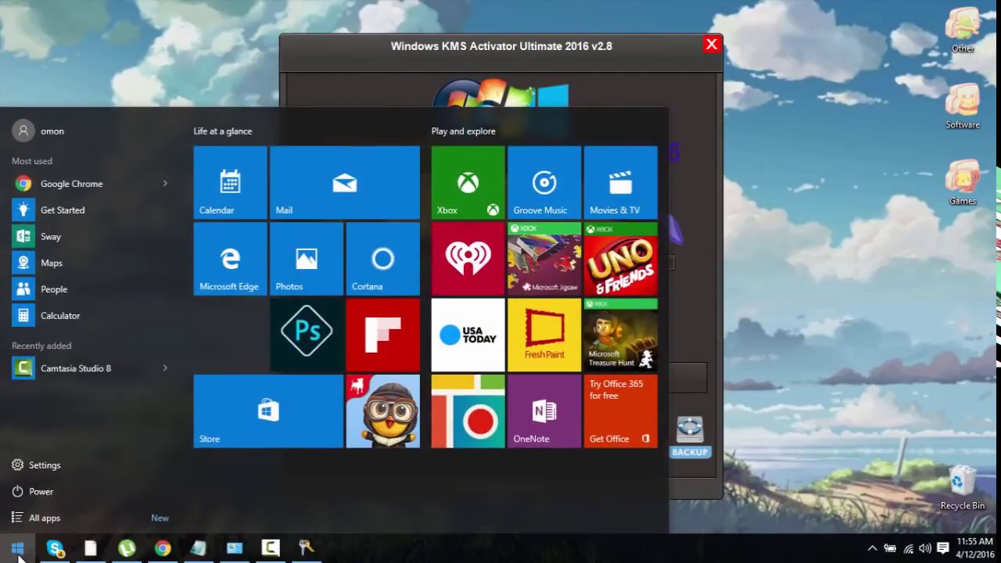Open Get Started from Most used

[90, 210]
